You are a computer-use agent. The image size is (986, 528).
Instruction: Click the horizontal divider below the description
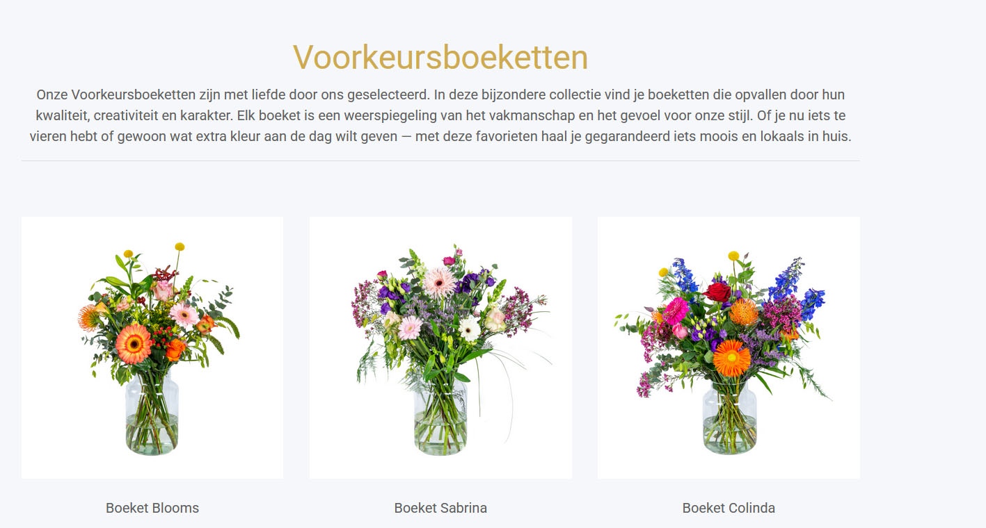(x=440, y=161)
